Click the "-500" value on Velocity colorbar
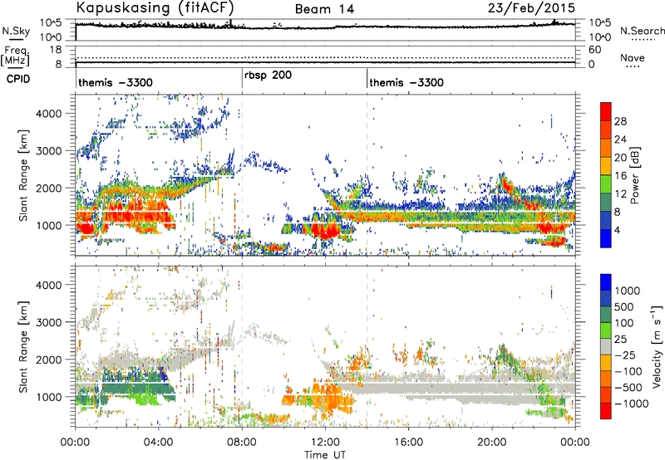Viewport: 665px width, 460px height. point(628,387)
